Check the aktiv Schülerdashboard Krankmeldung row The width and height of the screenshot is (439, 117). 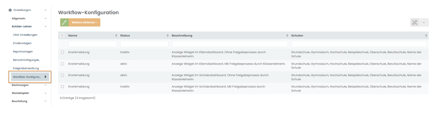coord(62,75)
